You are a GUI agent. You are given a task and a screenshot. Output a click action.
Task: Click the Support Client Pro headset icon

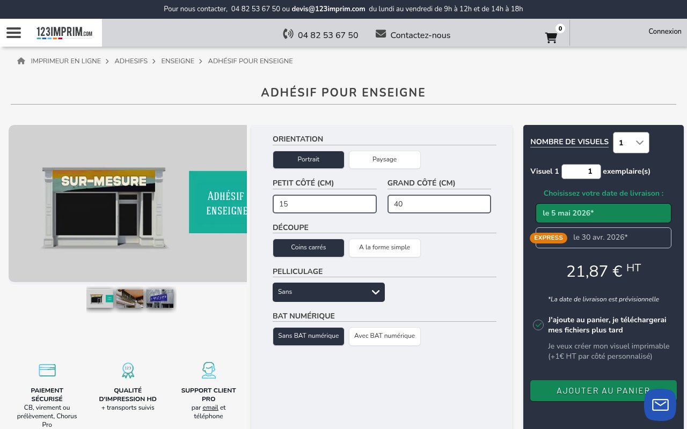[x=208, y=370]
